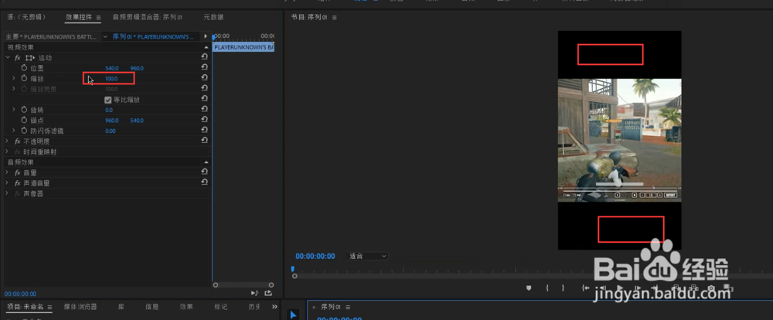
Task: Expand the 声像器 (Panner) effect
Action: point(7,194)
